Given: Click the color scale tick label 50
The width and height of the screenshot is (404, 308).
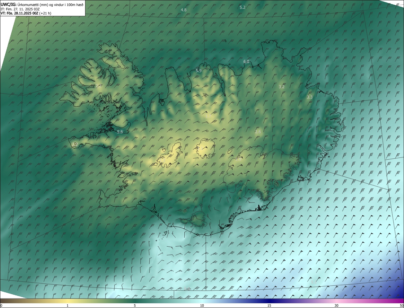Looking at the screenshot, I should pos(401,305).
